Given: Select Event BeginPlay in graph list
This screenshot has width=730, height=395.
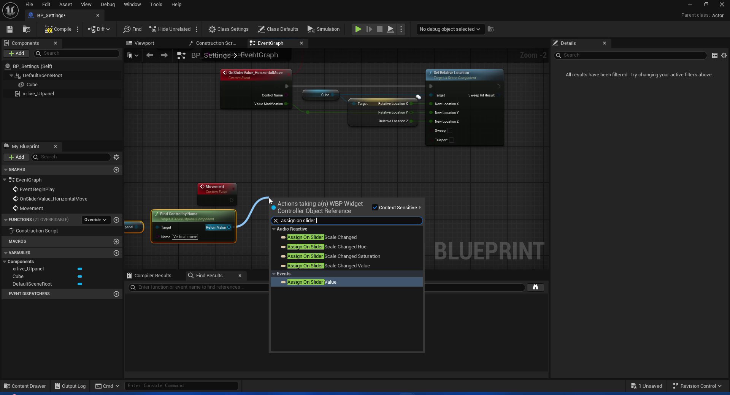Looking at the screenshot, I should pos(37,190).
